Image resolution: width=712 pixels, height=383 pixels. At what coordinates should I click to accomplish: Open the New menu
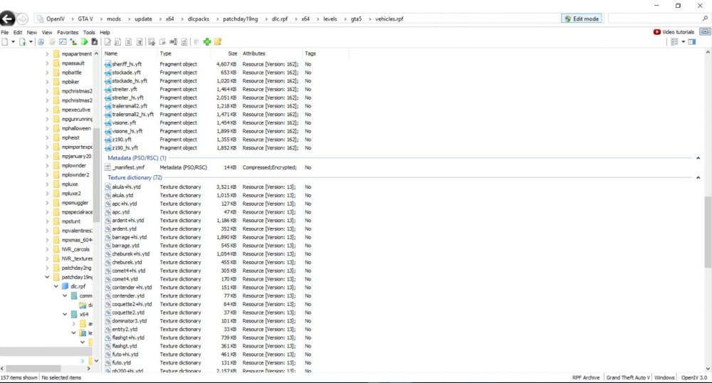pyautogui.click(x=32, y=33)
